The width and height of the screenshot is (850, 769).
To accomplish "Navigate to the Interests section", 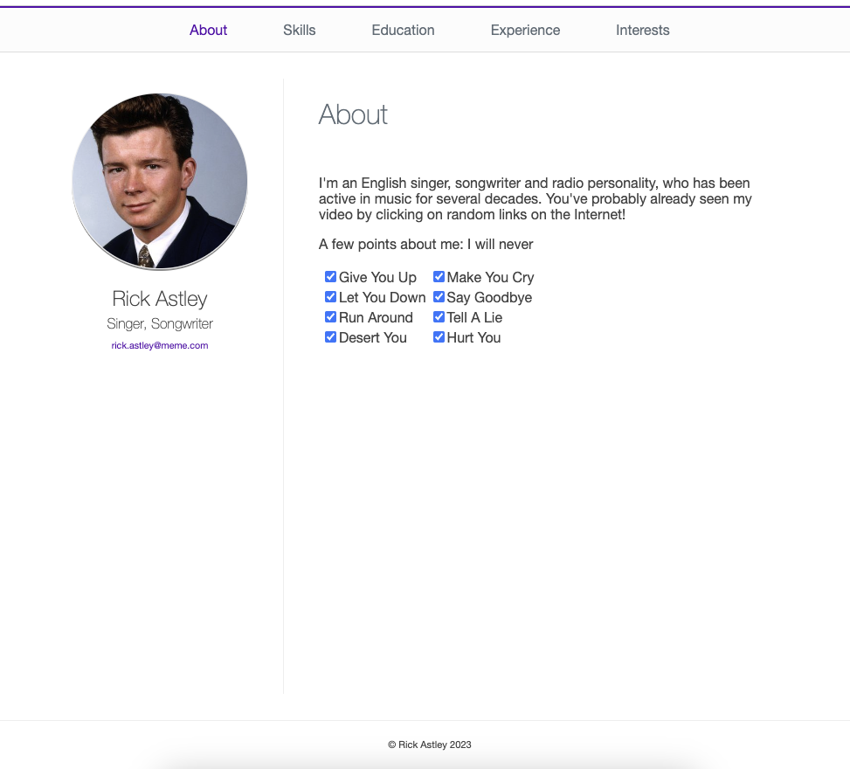I will coord(642,31).
